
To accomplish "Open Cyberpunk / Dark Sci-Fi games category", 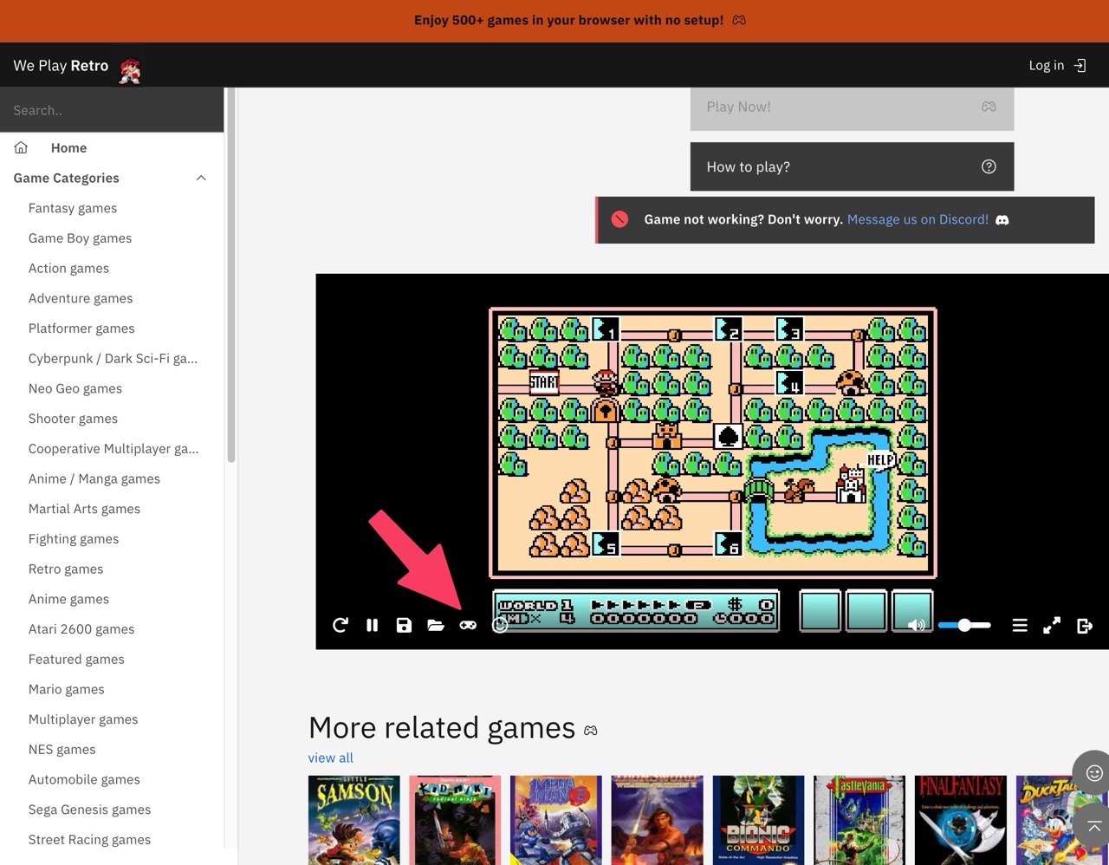I will click(113, 358).
